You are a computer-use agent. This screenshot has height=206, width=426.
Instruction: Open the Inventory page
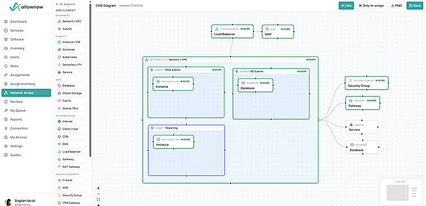coord(26,48)
